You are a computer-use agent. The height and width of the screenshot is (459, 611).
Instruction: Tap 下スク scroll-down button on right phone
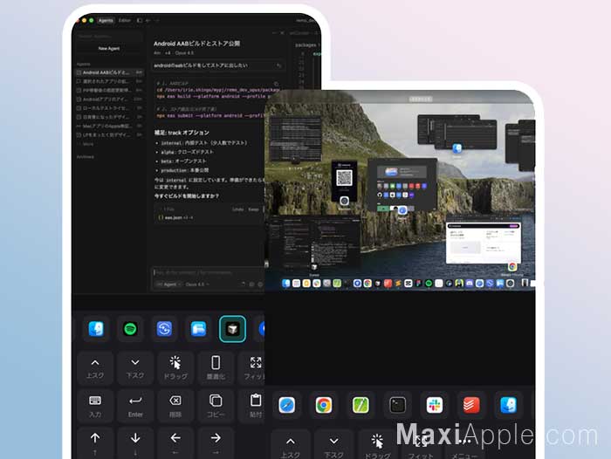click(334, 445)
